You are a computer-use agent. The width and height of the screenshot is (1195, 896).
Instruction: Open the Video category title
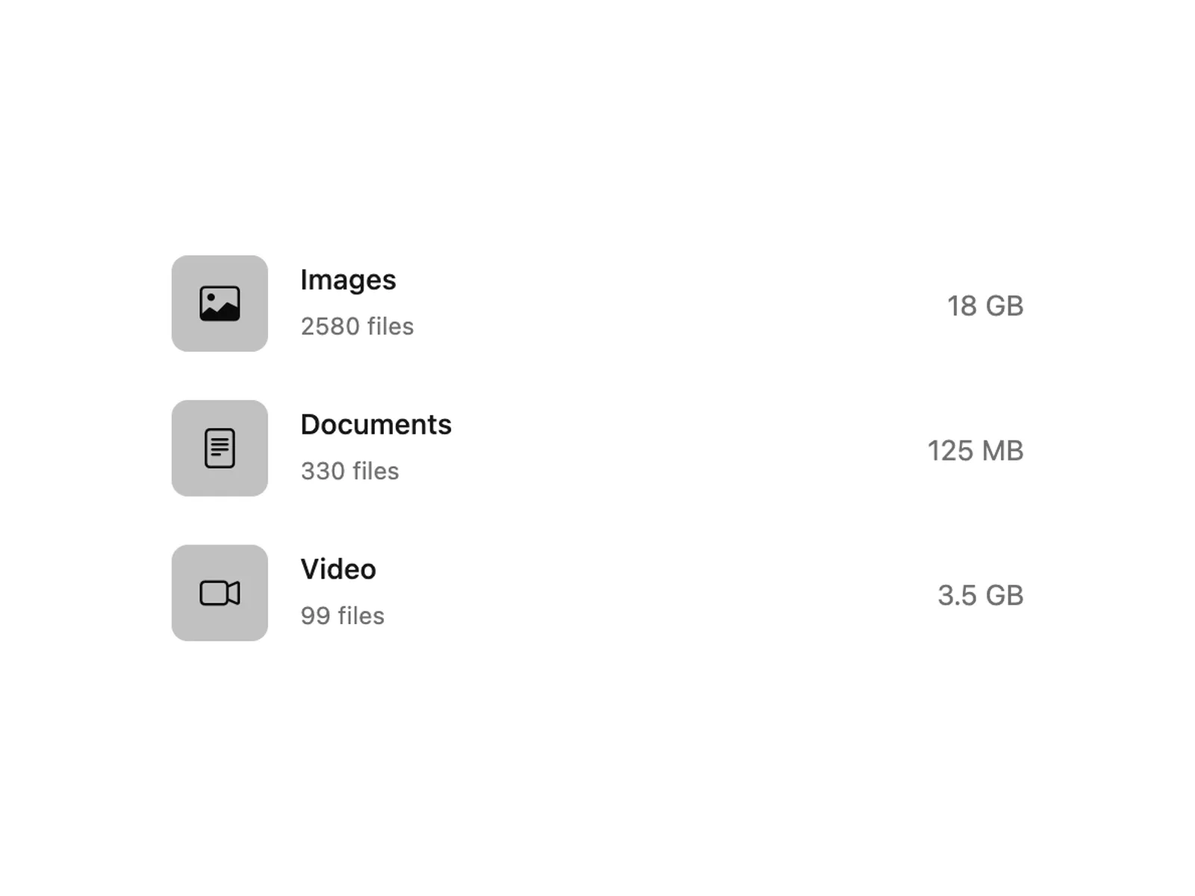tap(338, 569)
